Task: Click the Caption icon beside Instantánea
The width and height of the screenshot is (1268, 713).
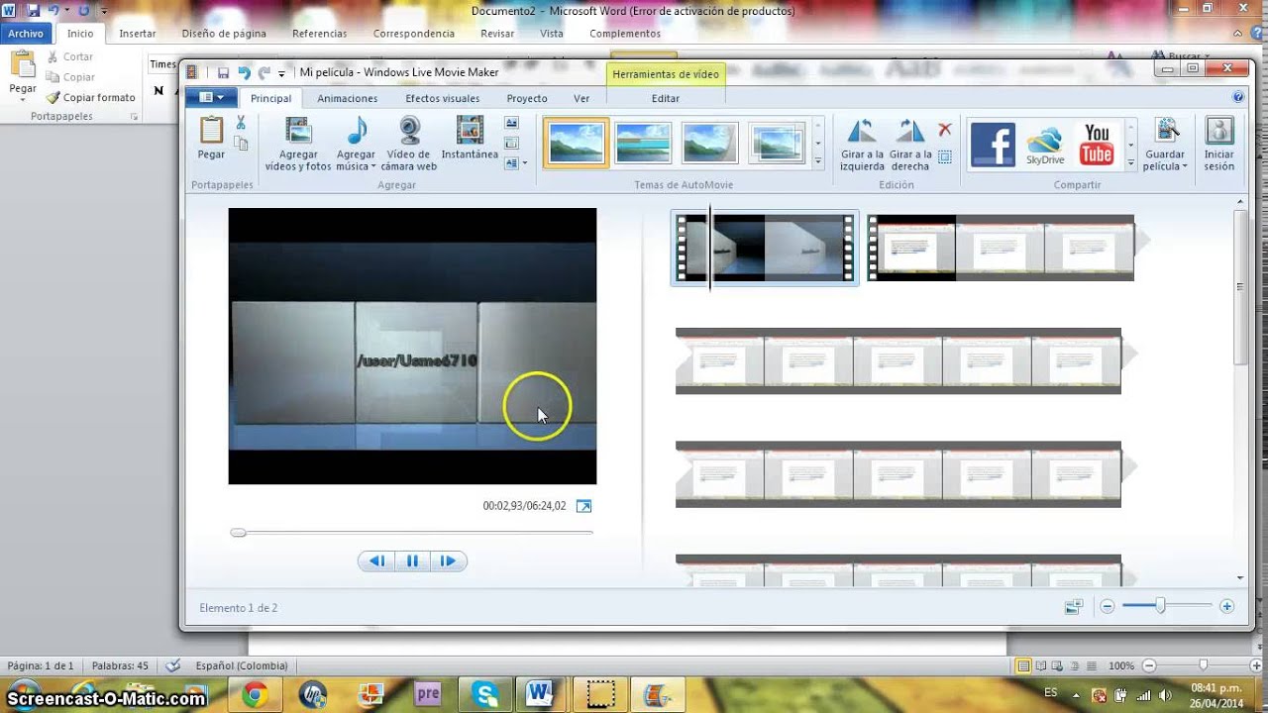Action: tap(512, 144)
